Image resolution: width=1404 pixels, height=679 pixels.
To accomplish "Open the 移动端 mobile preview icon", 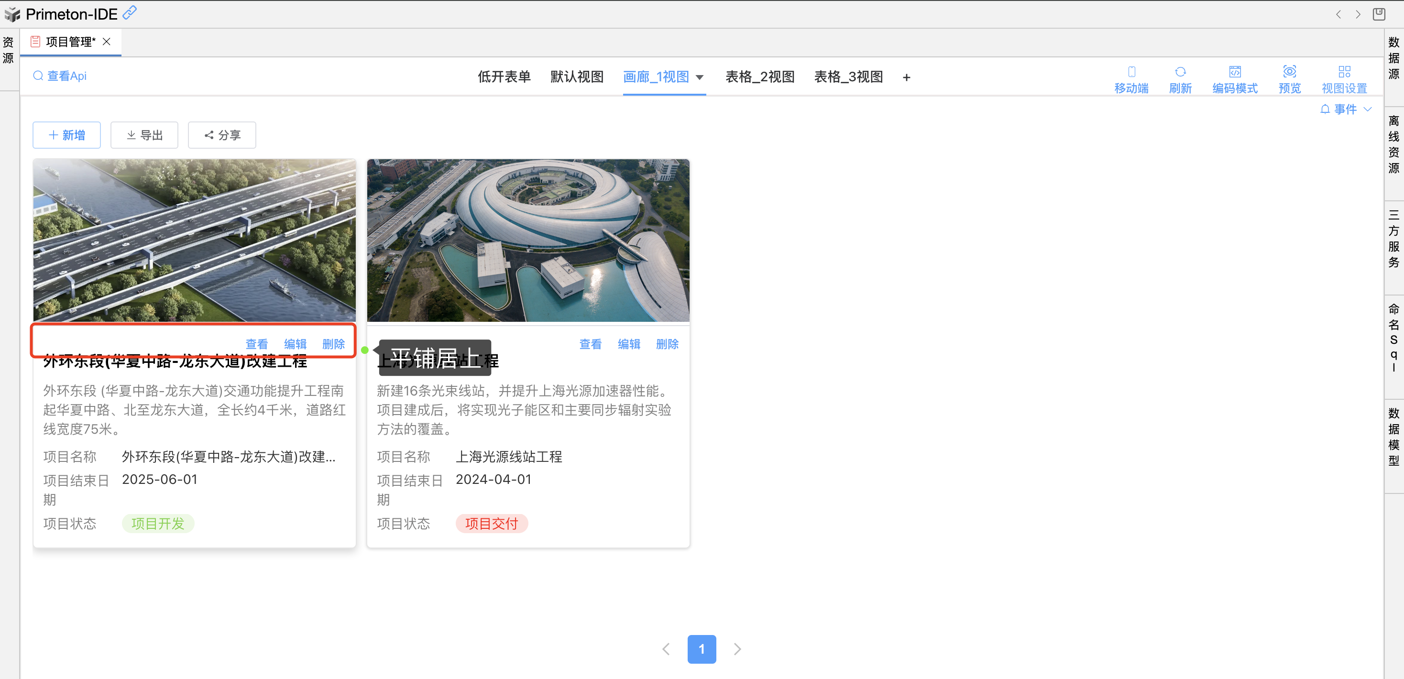I will [x=1131, y=78].
